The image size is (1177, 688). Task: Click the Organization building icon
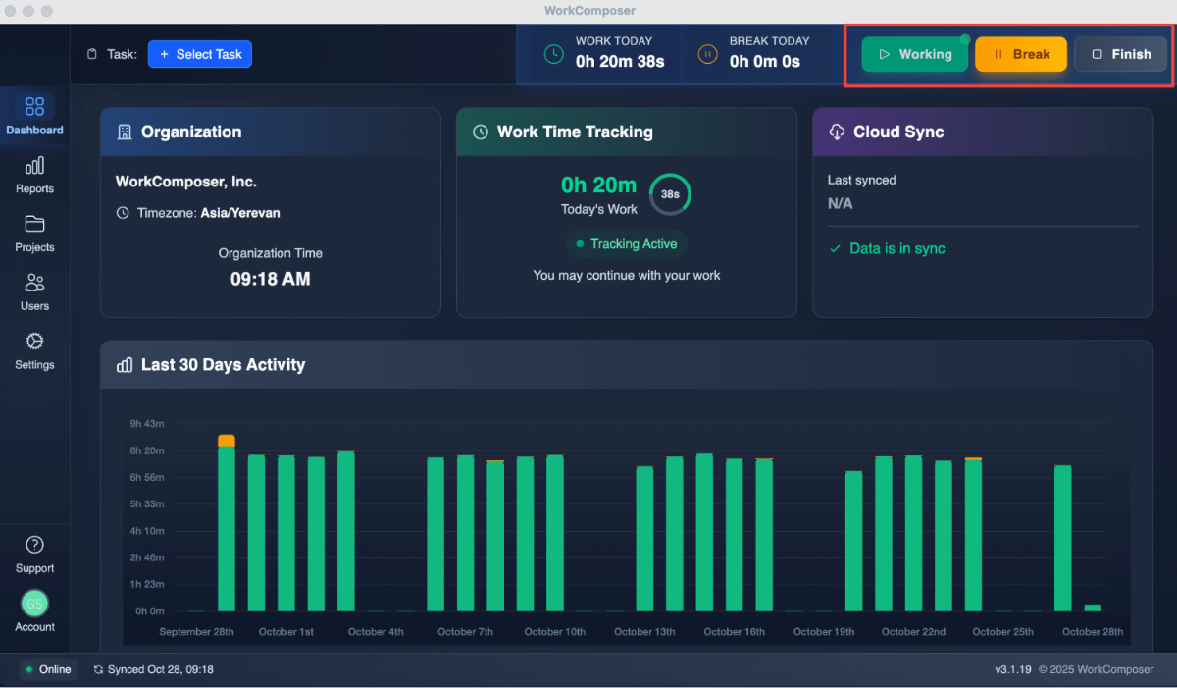[x=123, y=132]
